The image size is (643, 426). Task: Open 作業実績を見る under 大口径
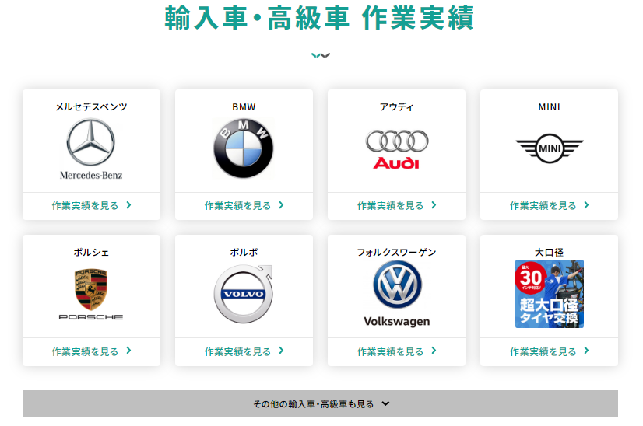(x=543, y=351)
